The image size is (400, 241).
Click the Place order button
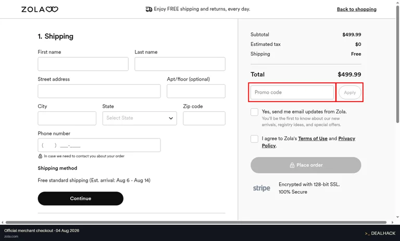[306, 165]
